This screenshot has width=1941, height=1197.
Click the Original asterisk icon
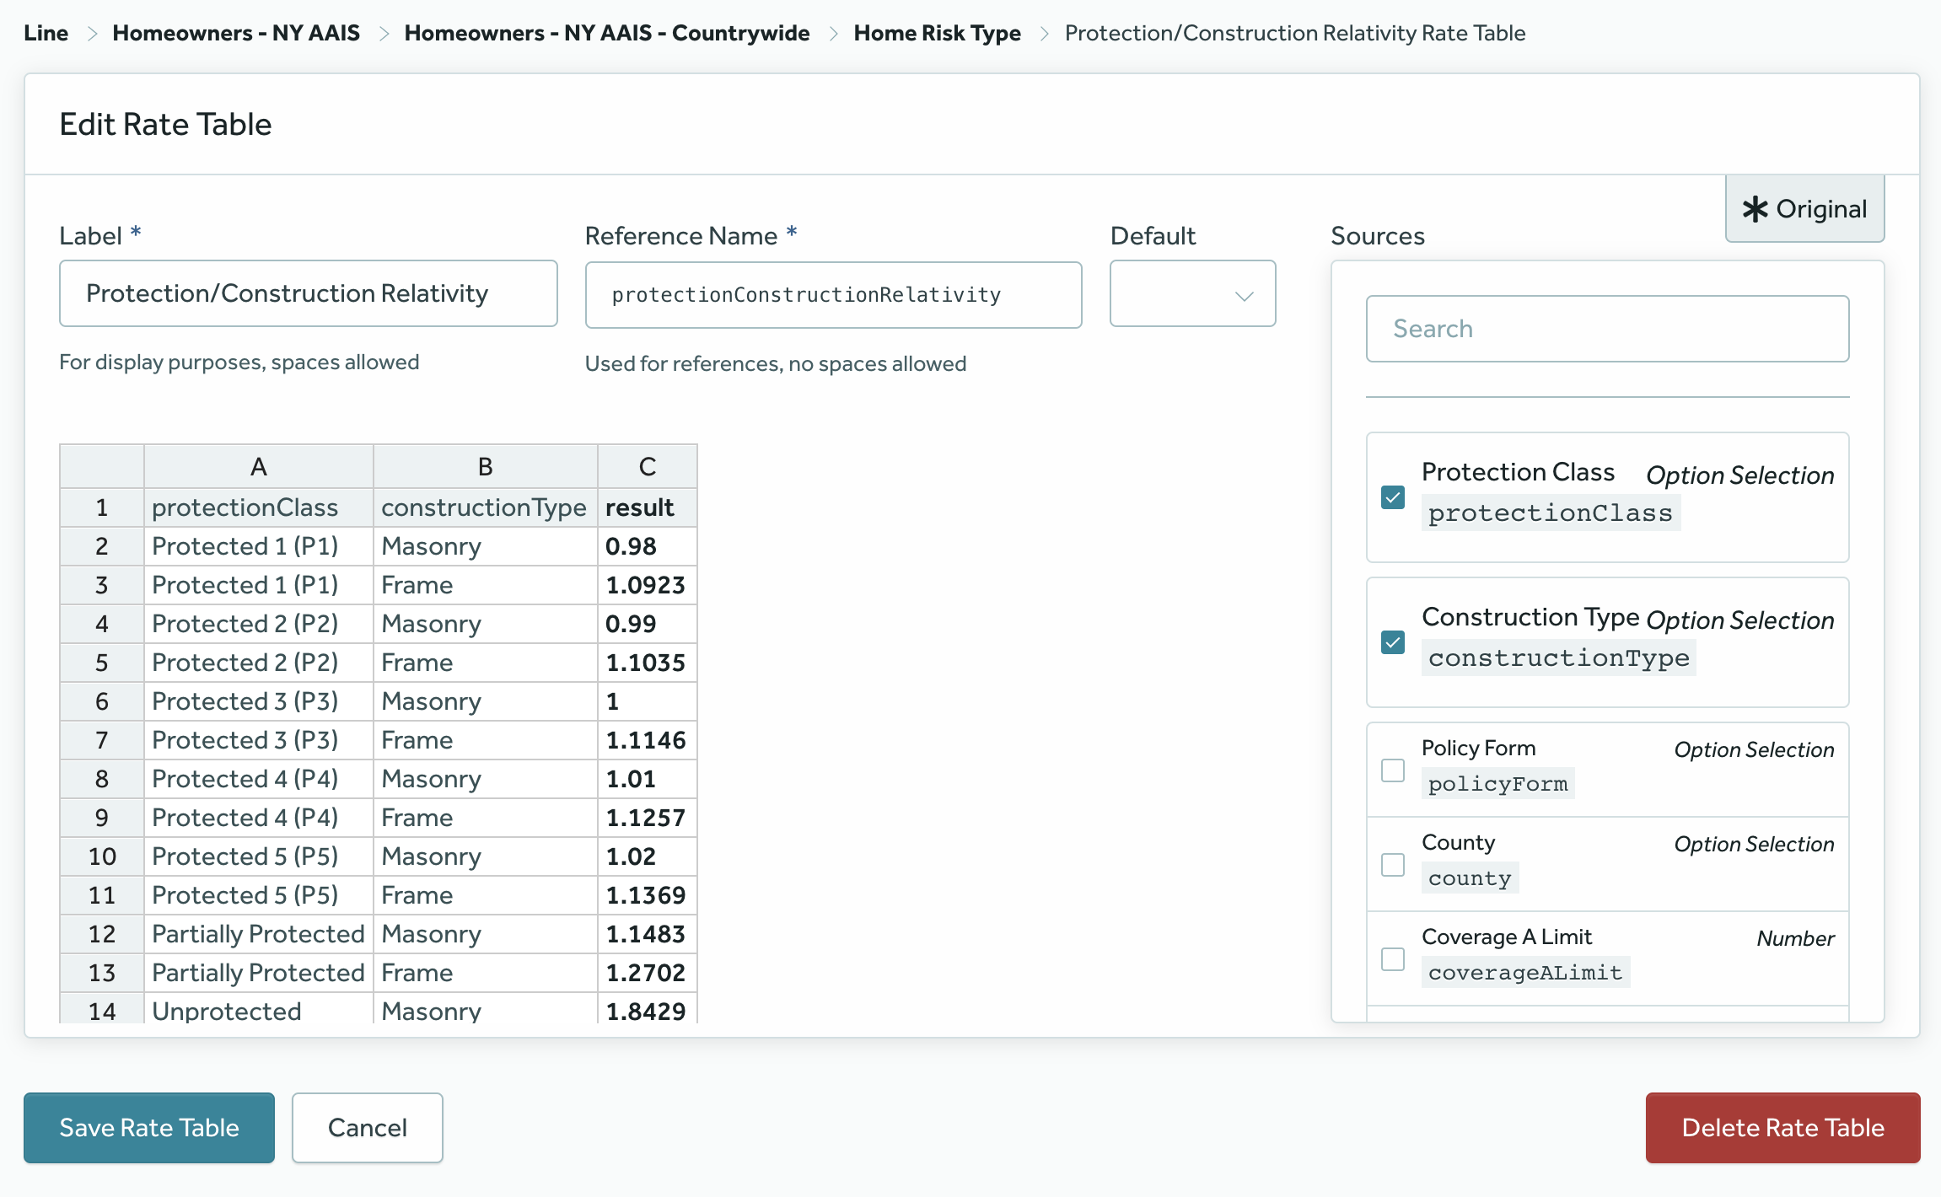[1756, 209]
